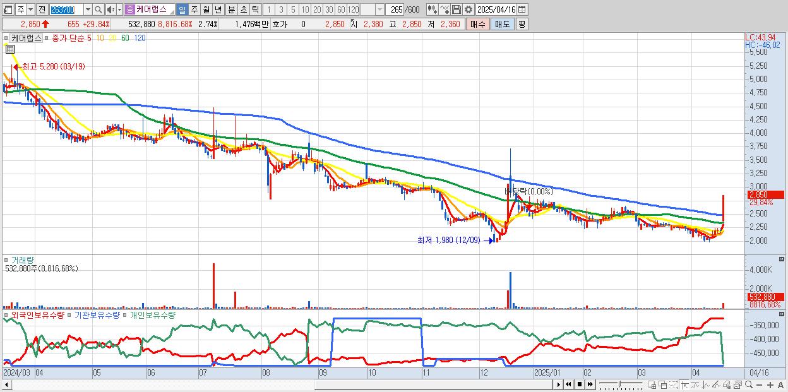Click the multi-window grid icon in bottom toolbar
The height and width of the screenshot is (392, 788).
pos(652,384)
